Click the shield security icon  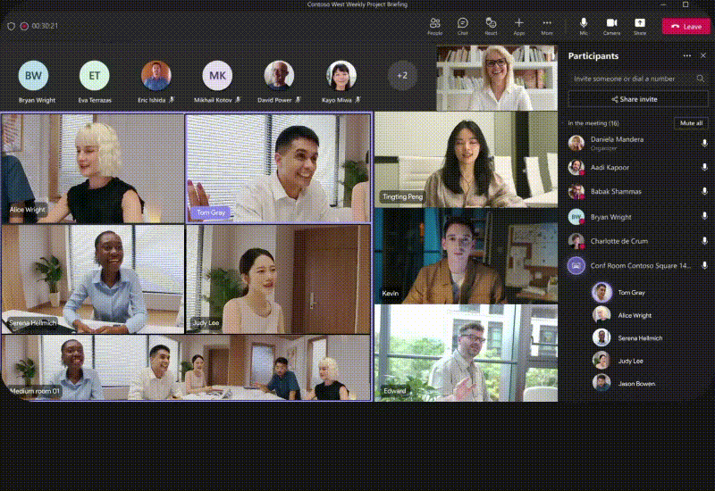(11, 26)
